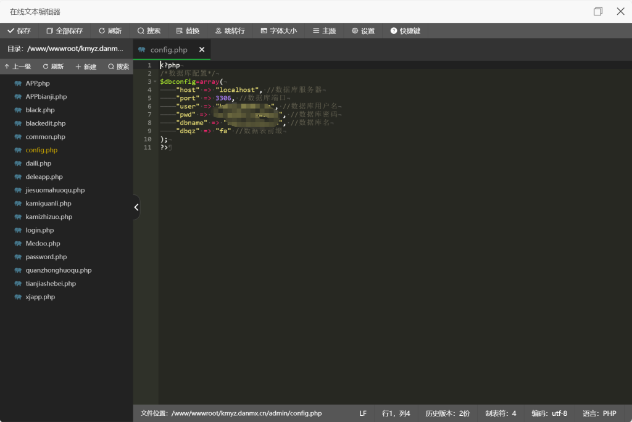Click the 刷新 refresh icon in top toolbar
632x422 pixels.
110,31
